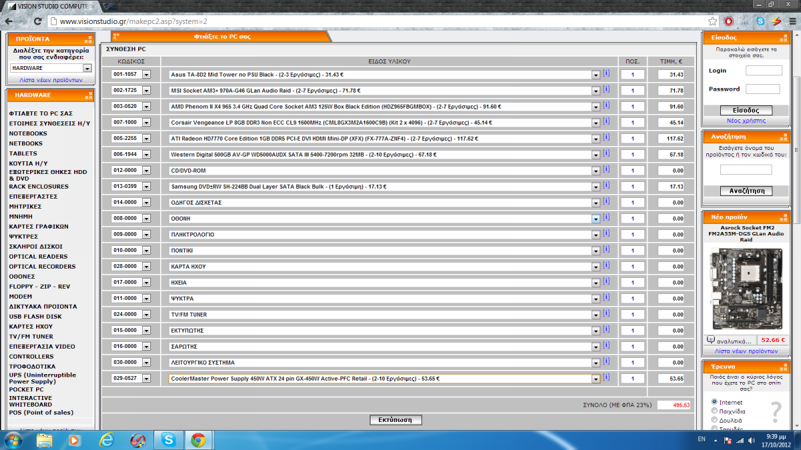Click the product search input field

pos(746,170)
